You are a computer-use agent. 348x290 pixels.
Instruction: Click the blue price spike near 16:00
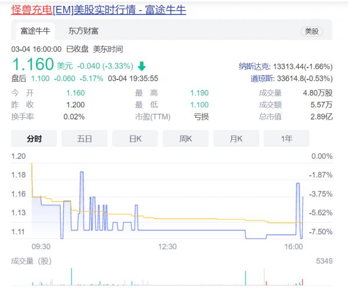click(298, 191)
